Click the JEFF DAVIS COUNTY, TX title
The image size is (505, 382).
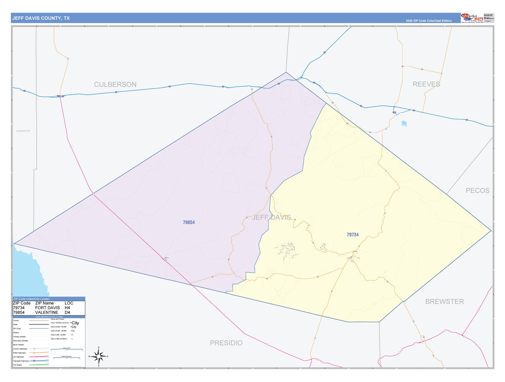pyautogui.click(x=41, y=18)
